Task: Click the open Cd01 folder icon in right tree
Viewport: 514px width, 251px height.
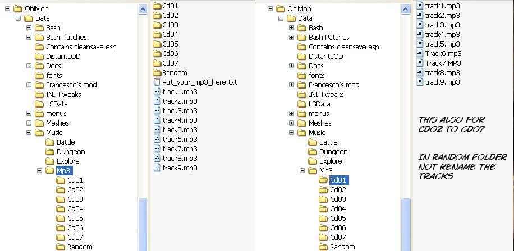Action: coord(323,180)
